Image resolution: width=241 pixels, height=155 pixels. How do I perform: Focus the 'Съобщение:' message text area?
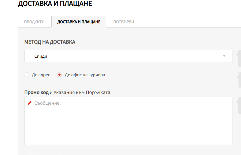point(128,122)
